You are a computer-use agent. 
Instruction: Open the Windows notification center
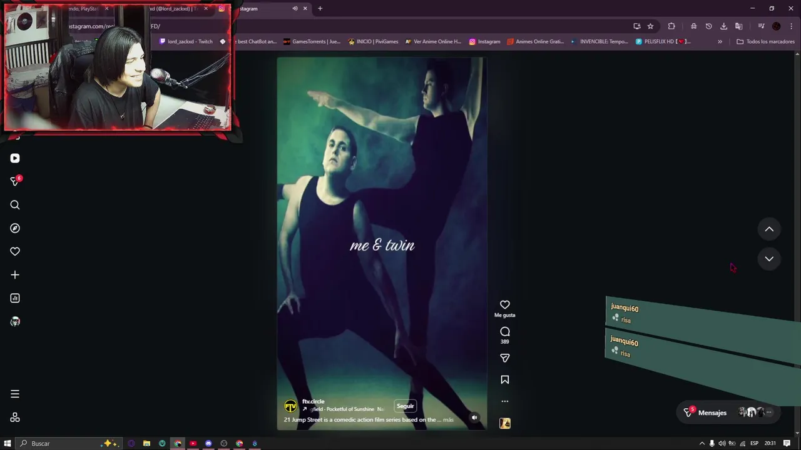tap(787, 444)
